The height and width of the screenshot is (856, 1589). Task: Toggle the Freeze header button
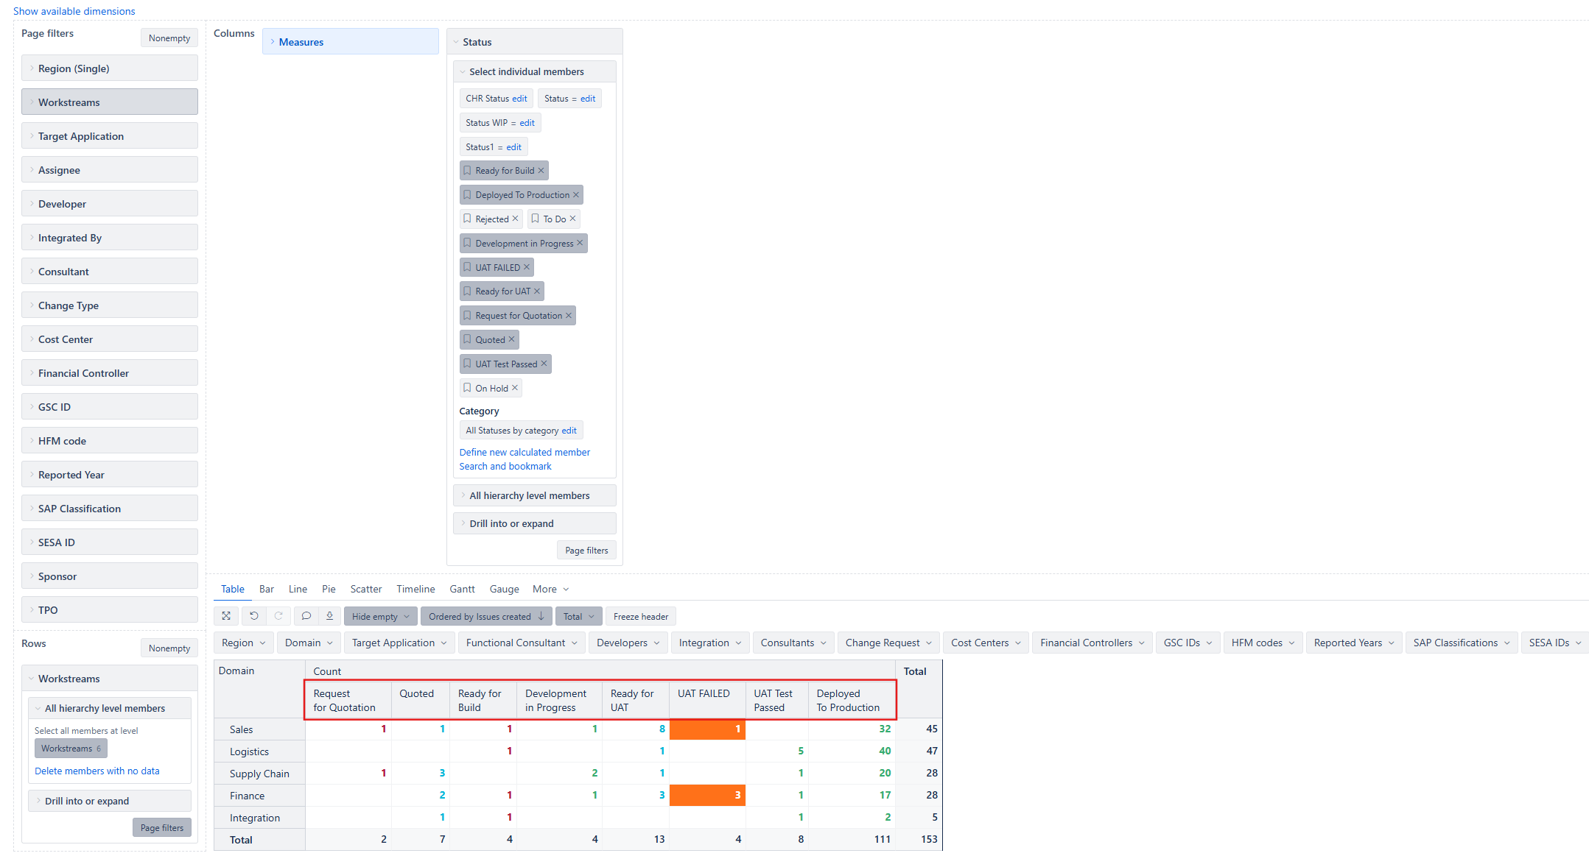point(640,617)
